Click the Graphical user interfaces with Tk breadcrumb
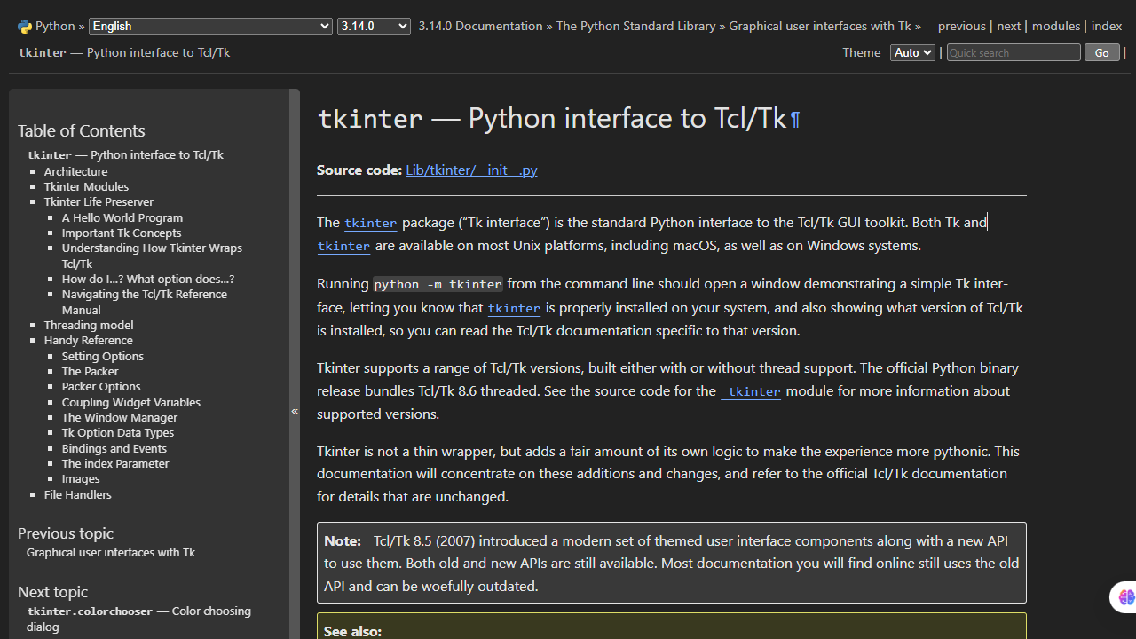The width and height of the screenshot is (1136, 639). point(818,26)
